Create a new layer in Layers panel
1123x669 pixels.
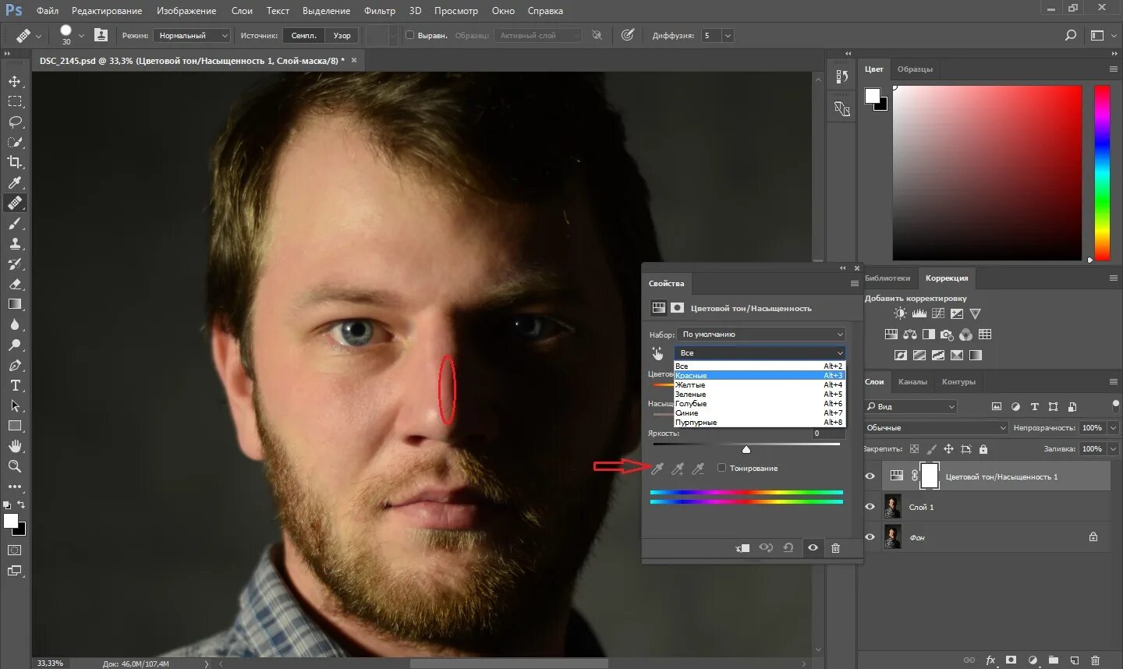point(1074,660)
